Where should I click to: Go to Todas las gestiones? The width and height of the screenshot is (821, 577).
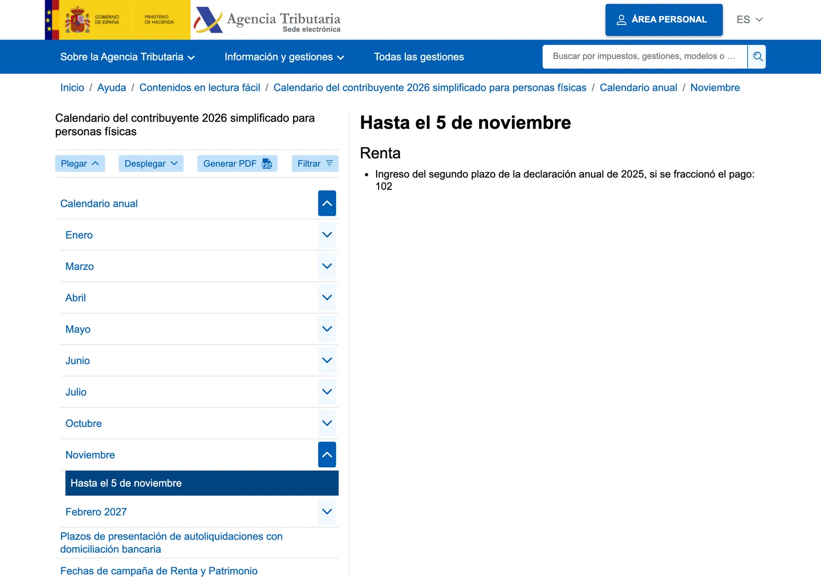419,57
